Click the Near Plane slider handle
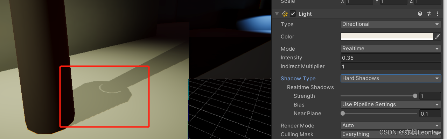Screen dimensions: 447x139 pos(343,113)
